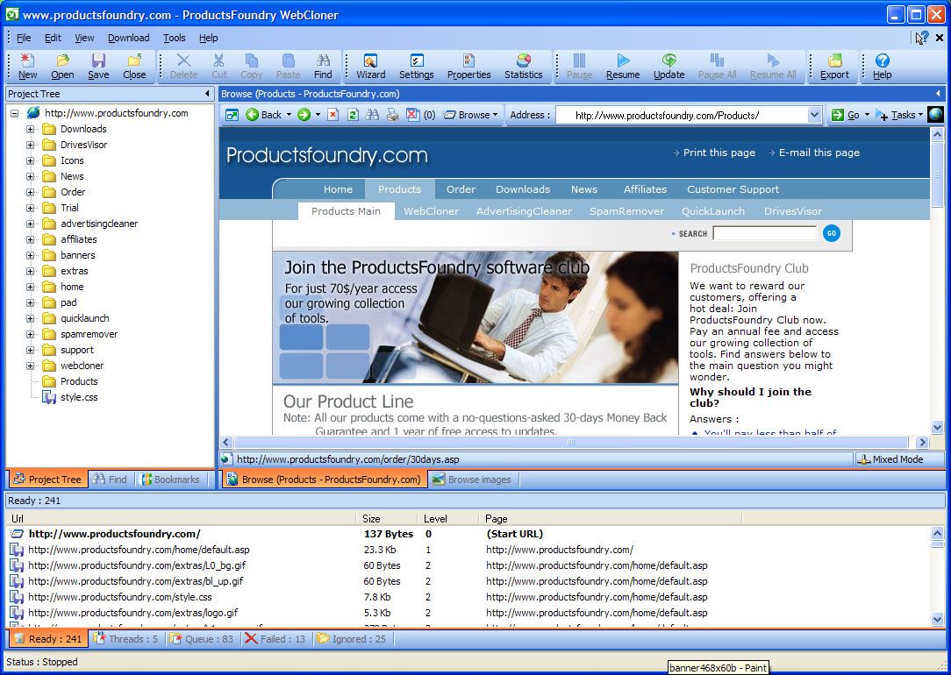Open the Edit menu
Image resolution: width=951 pixels, height=675 pixels.
(x=53, y=38)
